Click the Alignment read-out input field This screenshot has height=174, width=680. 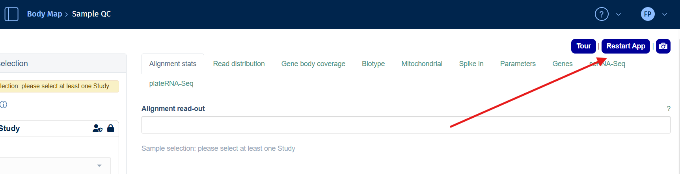coord(405,125)
